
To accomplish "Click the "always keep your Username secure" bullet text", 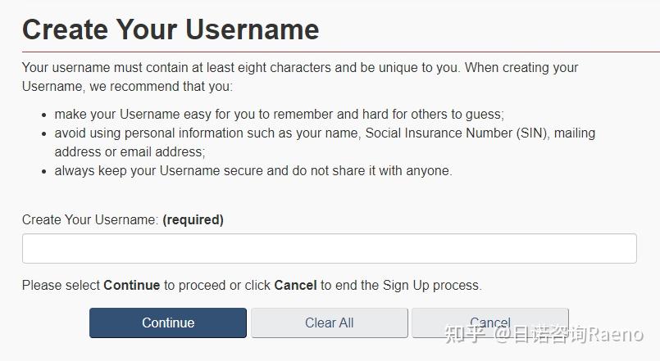I will 253,171.
